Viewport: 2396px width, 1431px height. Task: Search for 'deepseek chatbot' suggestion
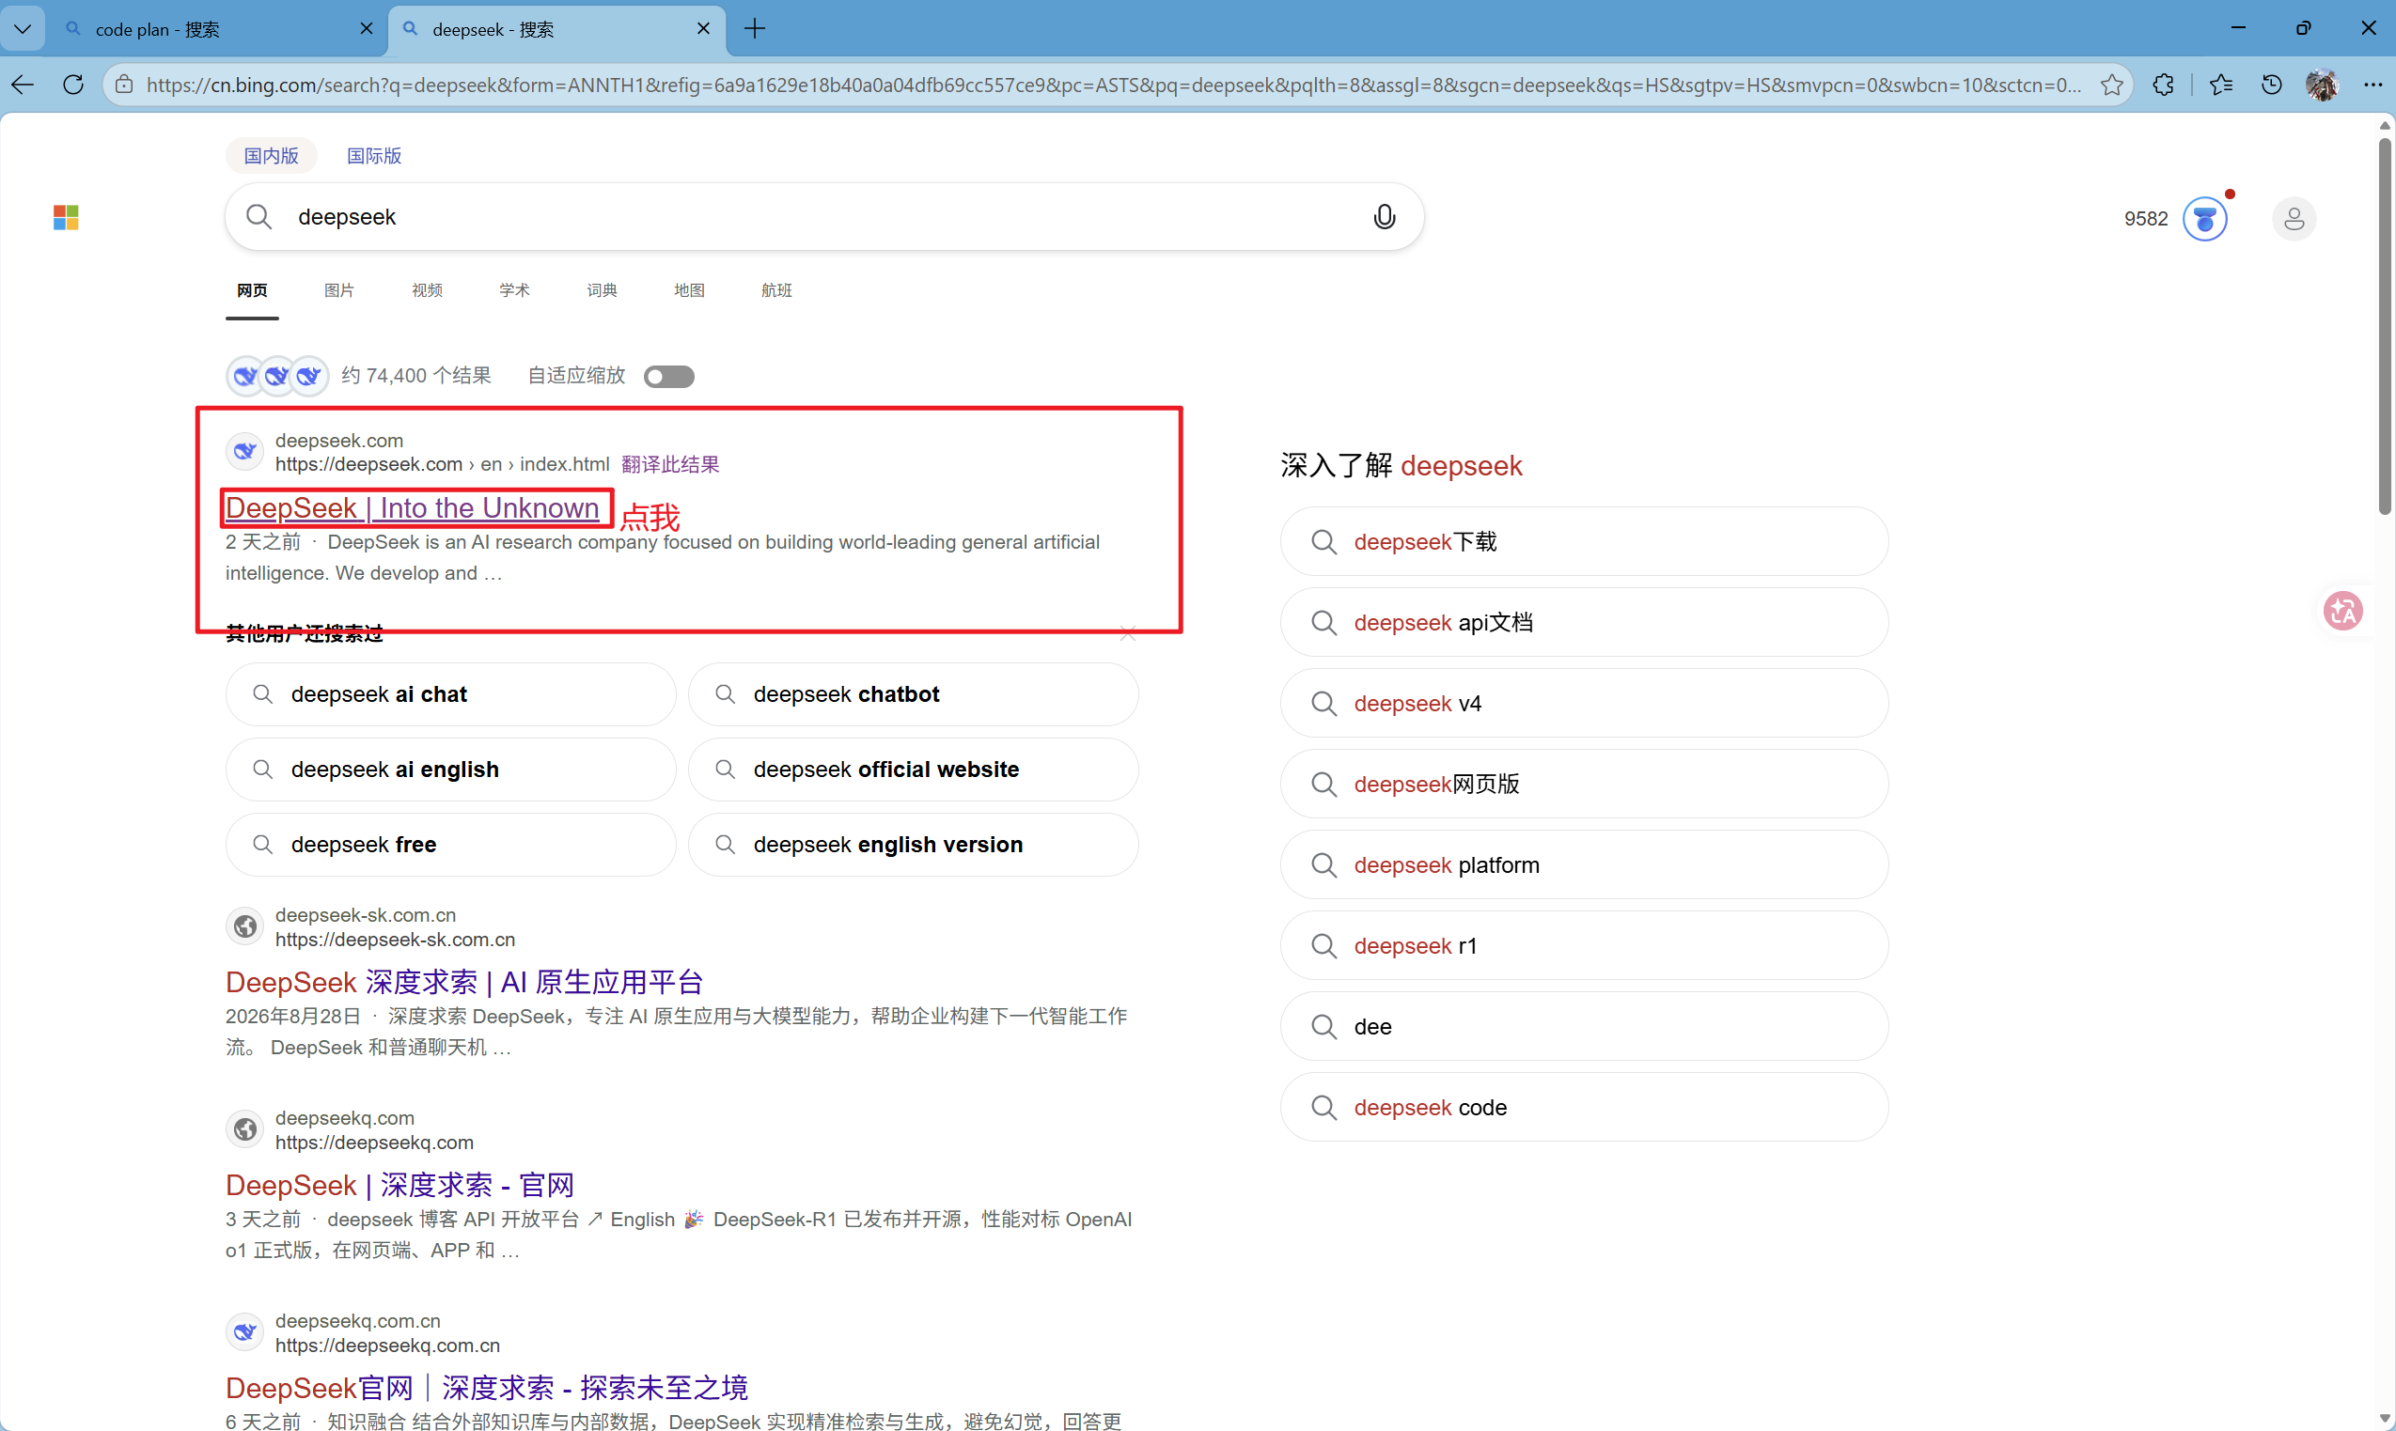point(913,694)
